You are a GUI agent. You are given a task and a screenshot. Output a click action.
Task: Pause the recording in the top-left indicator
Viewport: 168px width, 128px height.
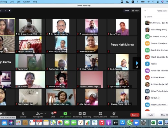(5, 11)
